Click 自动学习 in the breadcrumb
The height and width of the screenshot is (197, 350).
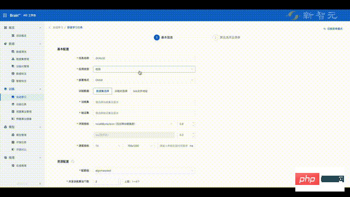pos(58,27)
